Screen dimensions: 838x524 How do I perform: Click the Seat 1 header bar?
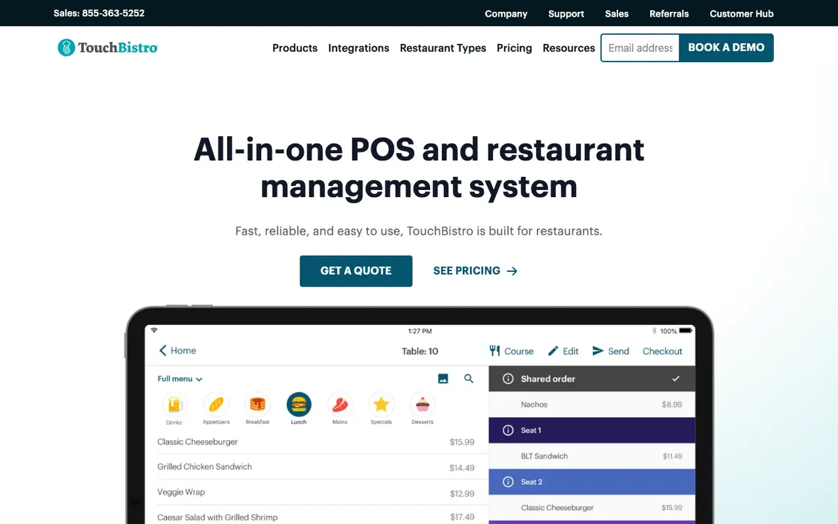click(x=592, y=430)
